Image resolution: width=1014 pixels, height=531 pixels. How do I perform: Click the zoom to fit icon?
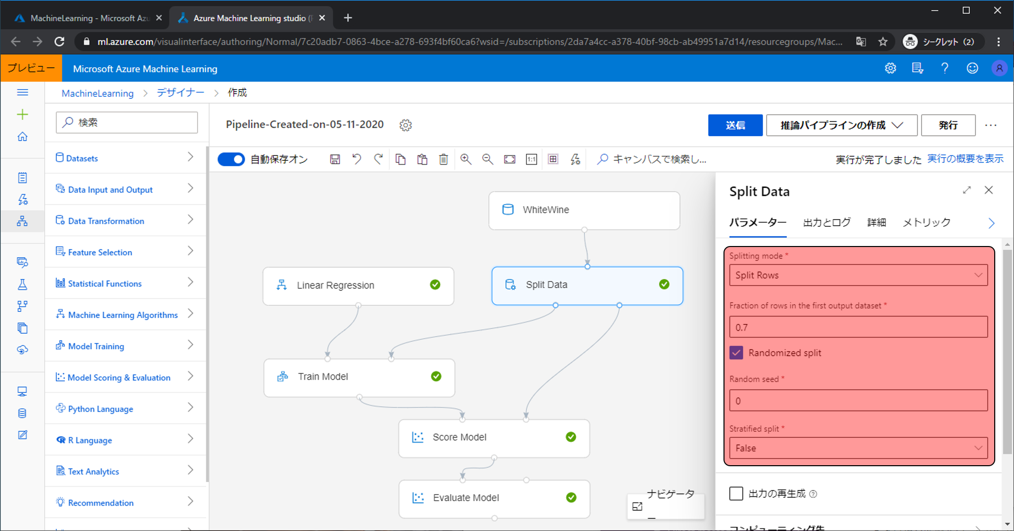click(510, 159)
